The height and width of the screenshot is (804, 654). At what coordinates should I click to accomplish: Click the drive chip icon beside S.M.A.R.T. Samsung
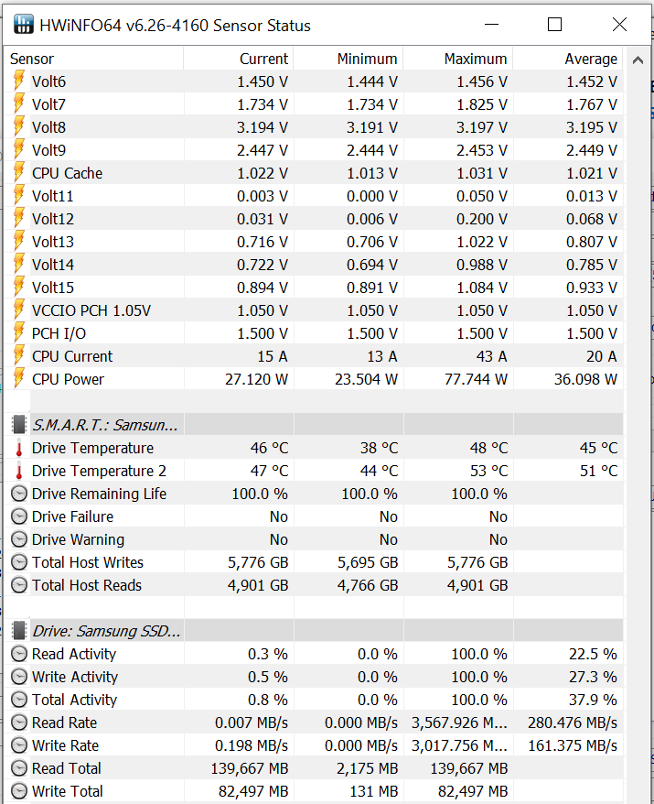(x=19, y=425)
